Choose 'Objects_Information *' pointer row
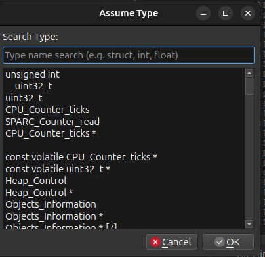Viewport: 265px width, 257px height. 124,216
